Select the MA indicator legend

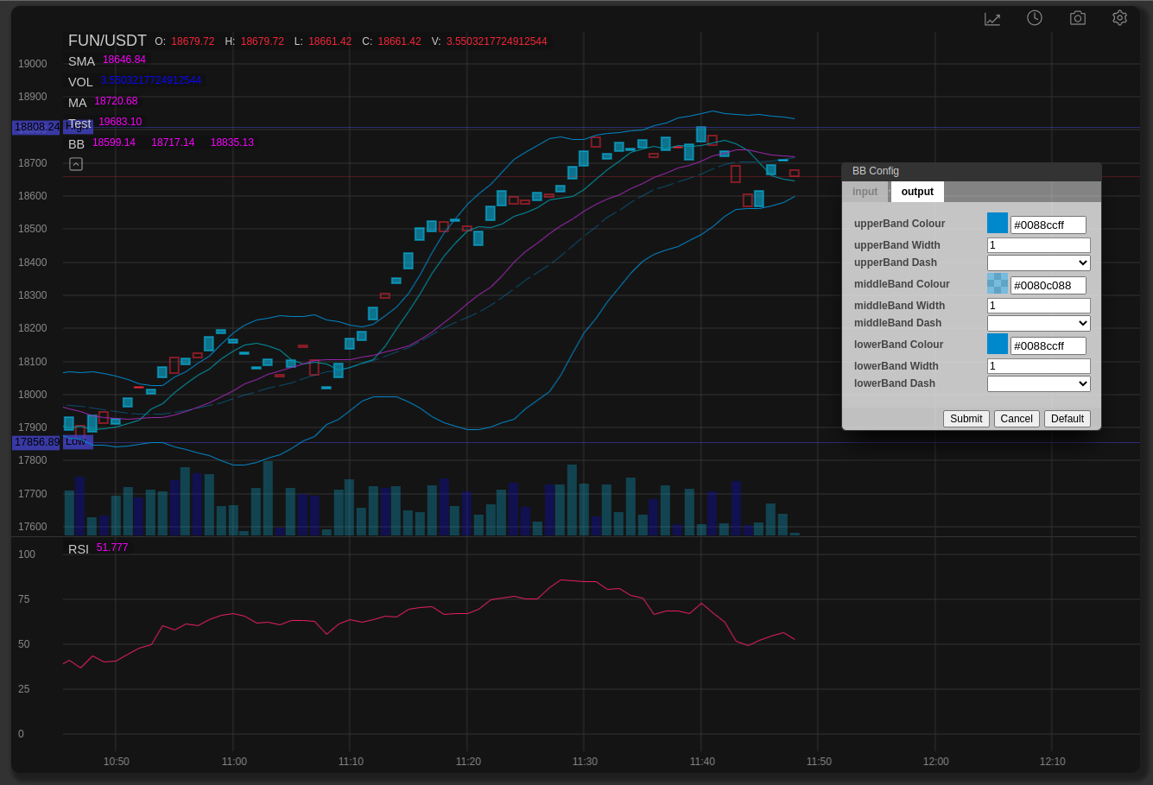tap(78, 103)
